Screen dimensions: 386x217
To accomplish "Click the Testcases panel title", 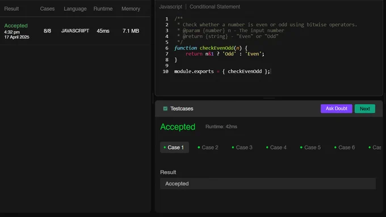I will (x=182, y=109).
